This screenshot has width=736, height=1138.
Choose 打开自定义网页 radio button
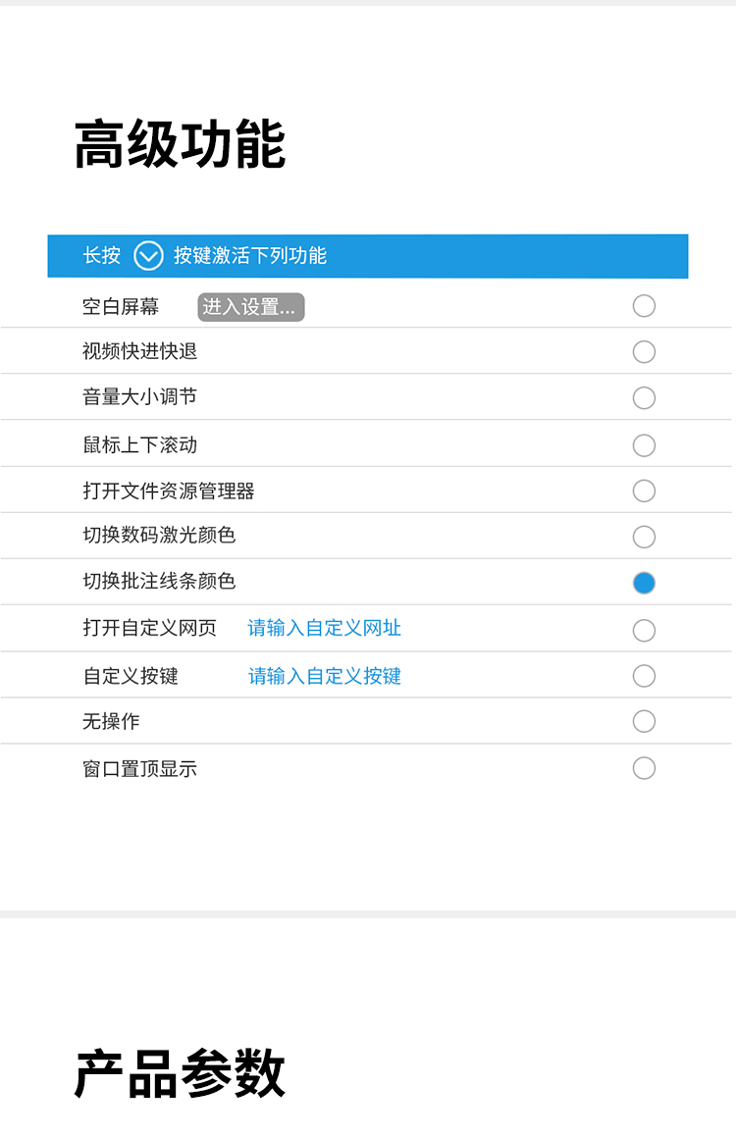click(x=644, y=630)
